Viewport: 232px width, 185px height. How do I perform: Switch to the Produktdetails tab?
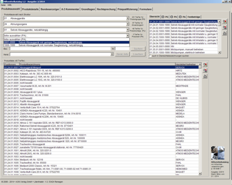click(30, 9)
